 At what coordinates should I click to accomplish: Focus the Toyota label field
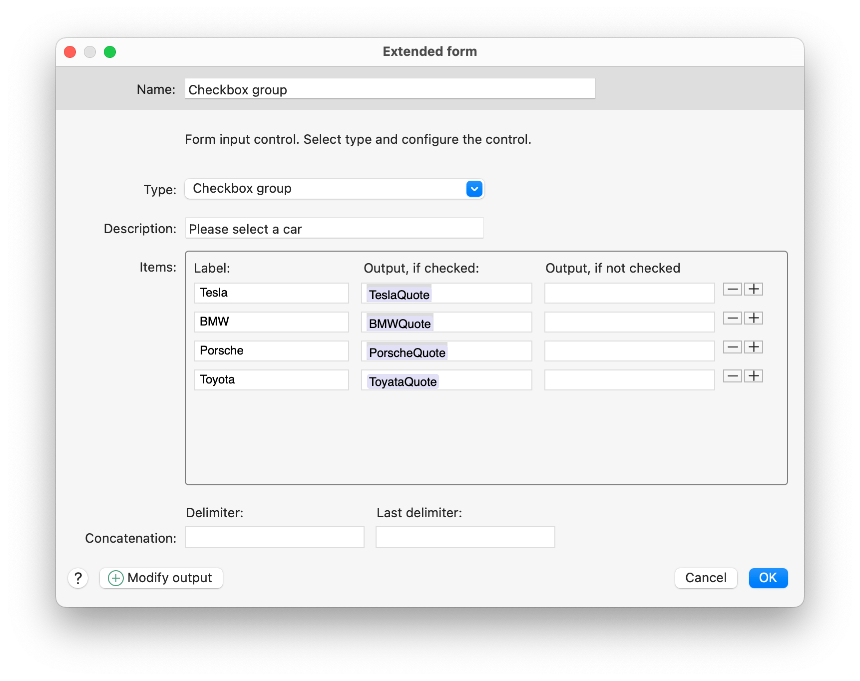coord(271,380)
